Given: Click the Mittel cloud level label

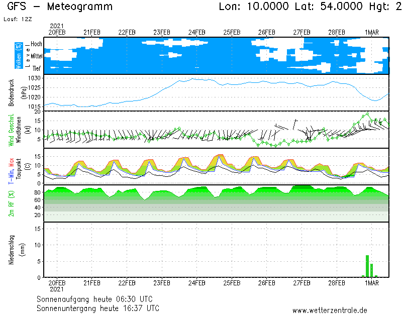Looking at the screenshot, I should tap(36, 56).
